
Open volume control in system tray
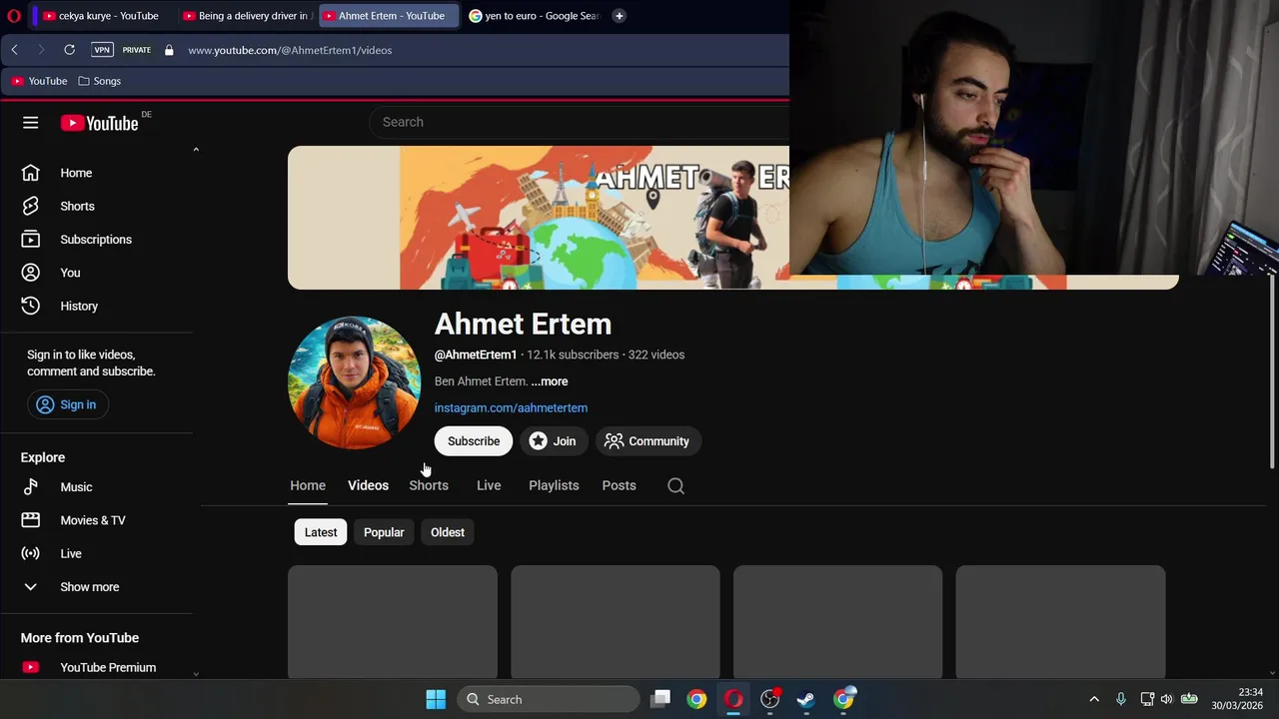point(1166,699)
